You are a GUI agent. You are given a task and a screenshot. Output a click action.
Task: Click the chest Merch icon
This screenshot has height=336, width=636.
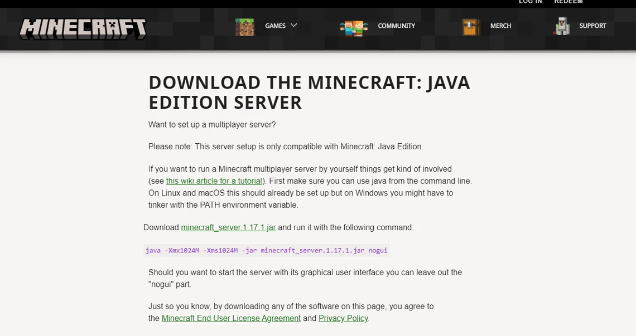(x=471, y=27)
